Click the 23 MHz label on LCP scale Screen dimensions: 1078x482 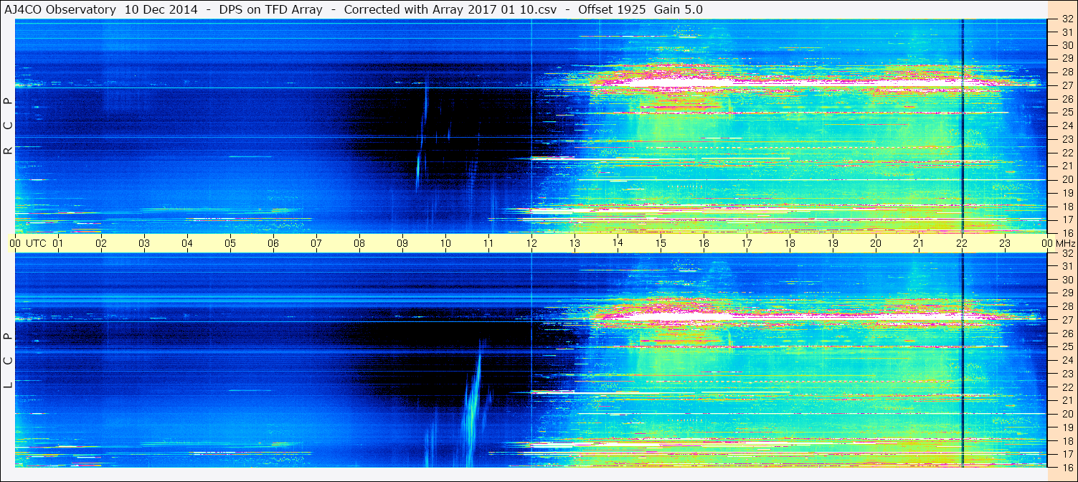pos(1067,373)
